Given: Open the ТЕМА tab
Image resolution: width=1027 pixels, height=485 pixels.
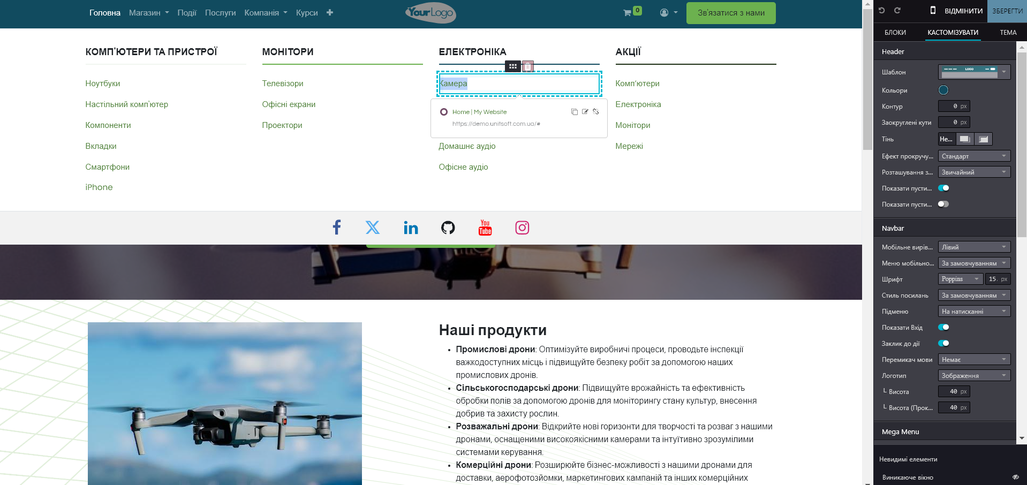Looking at the screenshot, I should tap(1008, 33).
